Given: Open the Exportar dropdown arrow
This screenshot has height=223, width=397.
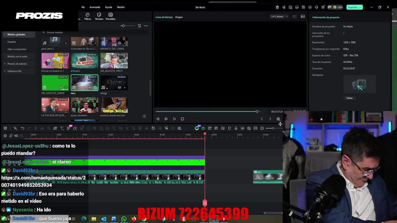Looking at the screenshot, I should point(361,7).
